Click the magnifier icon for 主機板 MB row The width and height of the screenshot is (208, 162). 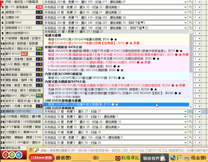[190, 17]
